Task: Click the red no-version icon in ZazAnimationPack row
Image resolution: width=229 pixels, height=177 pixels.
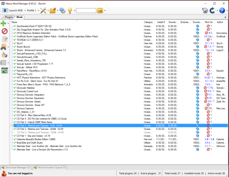Action: [208, 26]
